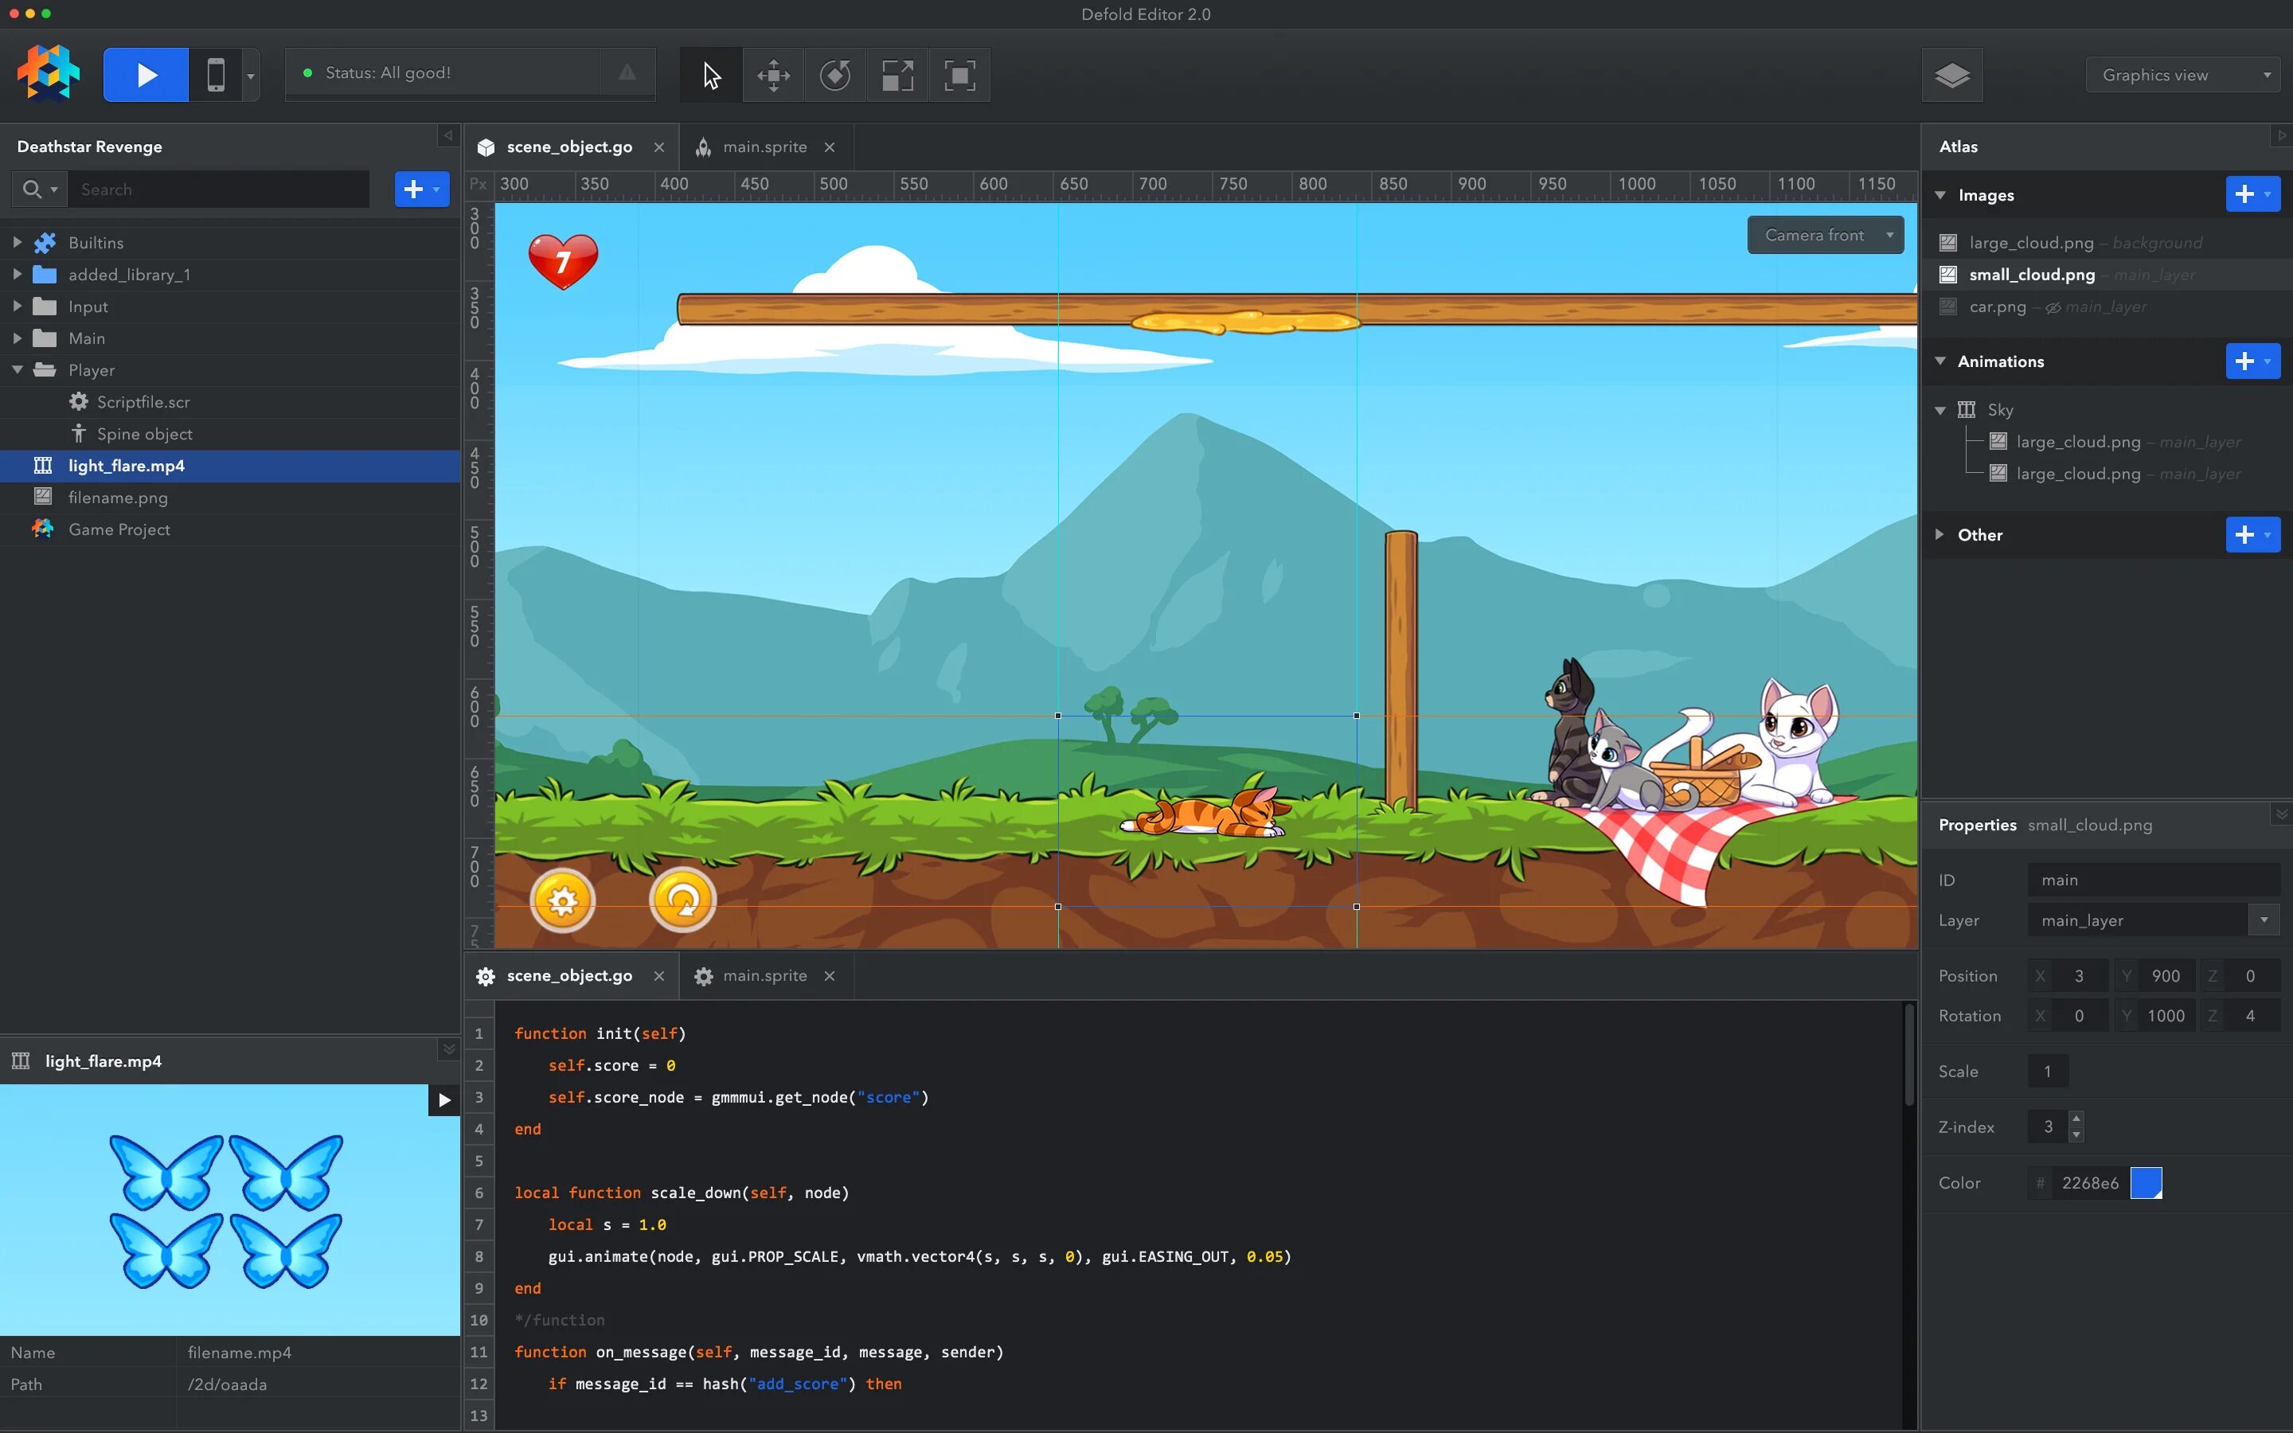
Task: Open the layers stack icon
Action: point(1952,75)
